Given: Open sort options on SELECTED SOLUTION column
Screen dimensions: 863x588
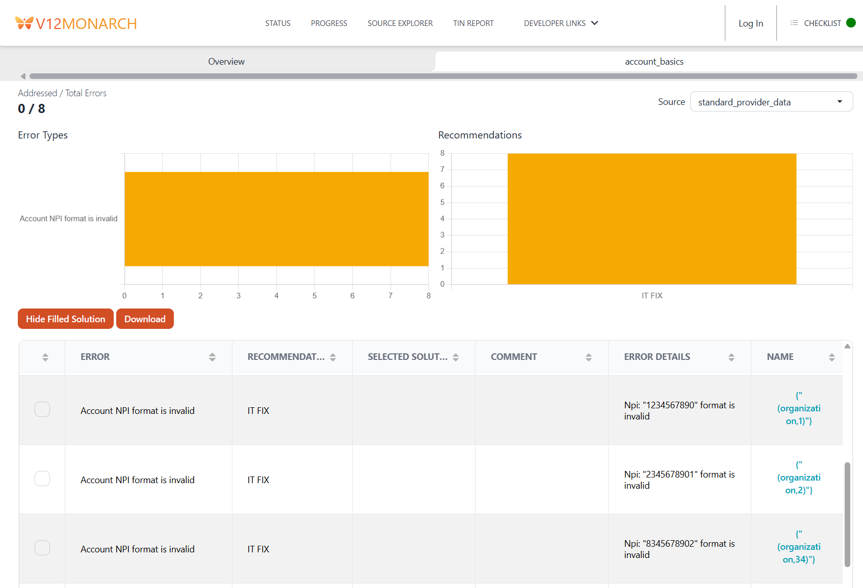Looking at the screenshot, I should click(x=456, y=357).
